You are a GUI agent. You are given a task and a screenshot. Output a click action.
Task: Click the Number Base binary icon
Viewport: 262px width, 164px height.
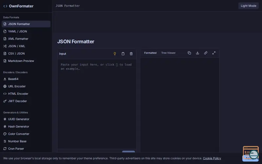5,141
